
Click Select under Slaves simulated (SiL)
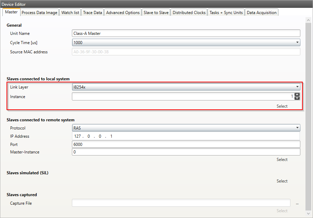282,181
